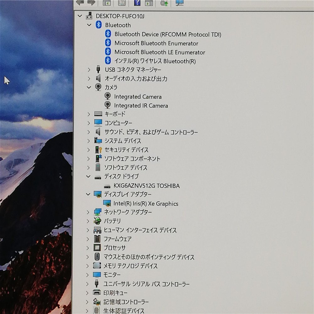
Task: Select the メモリ テクノロジ デバイス label
Action: (x=130, y=266)
